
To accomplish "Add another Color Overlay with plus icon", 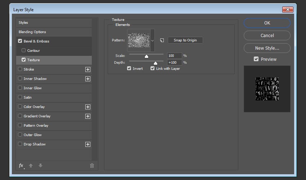I will [87, 107].
